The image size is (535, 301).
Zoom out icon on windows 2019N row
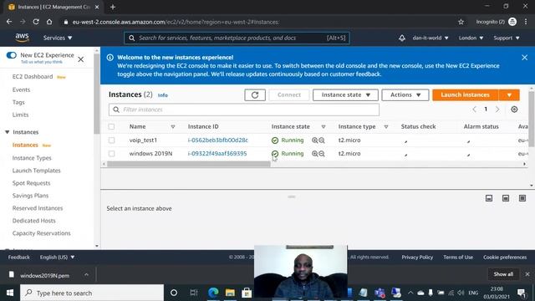click(x=322, y=154)
